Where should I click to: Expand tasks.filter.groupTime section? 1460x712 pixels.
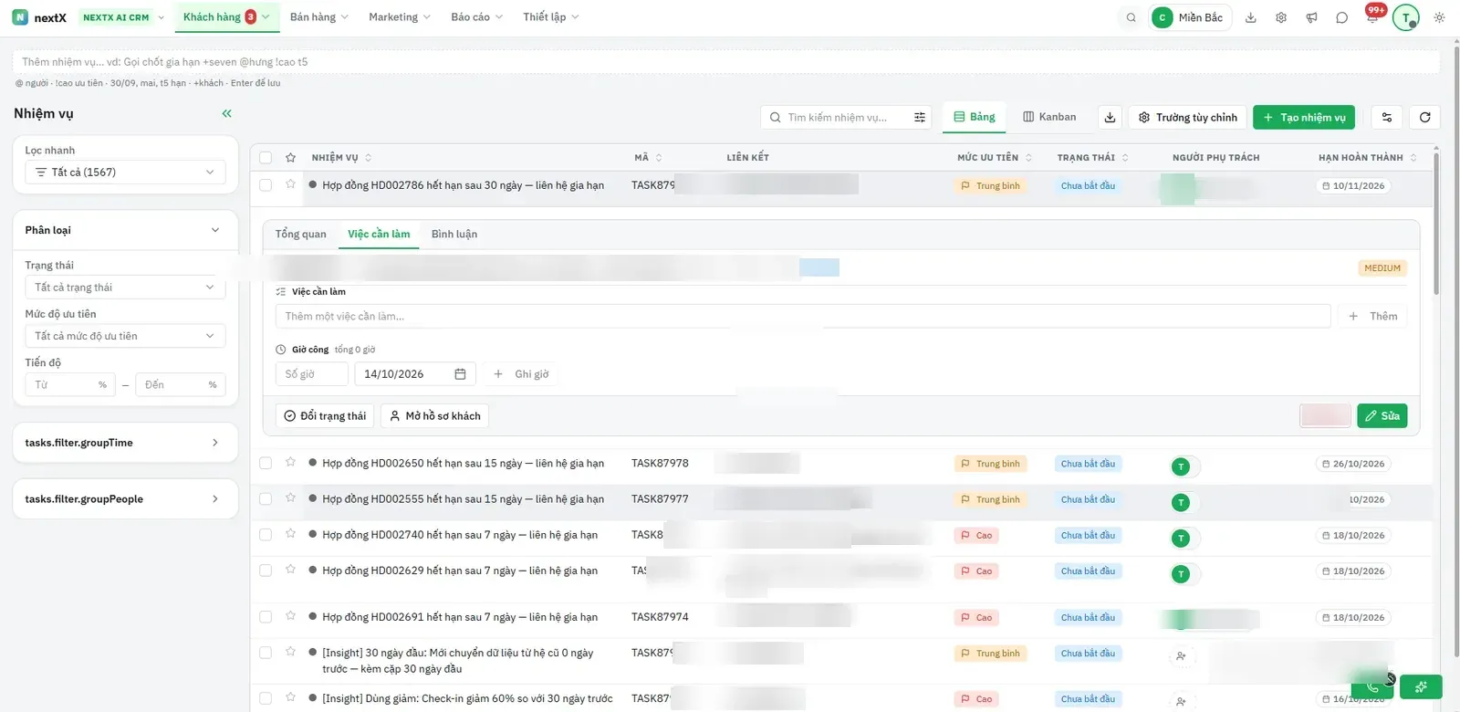(x=125, y=443)
